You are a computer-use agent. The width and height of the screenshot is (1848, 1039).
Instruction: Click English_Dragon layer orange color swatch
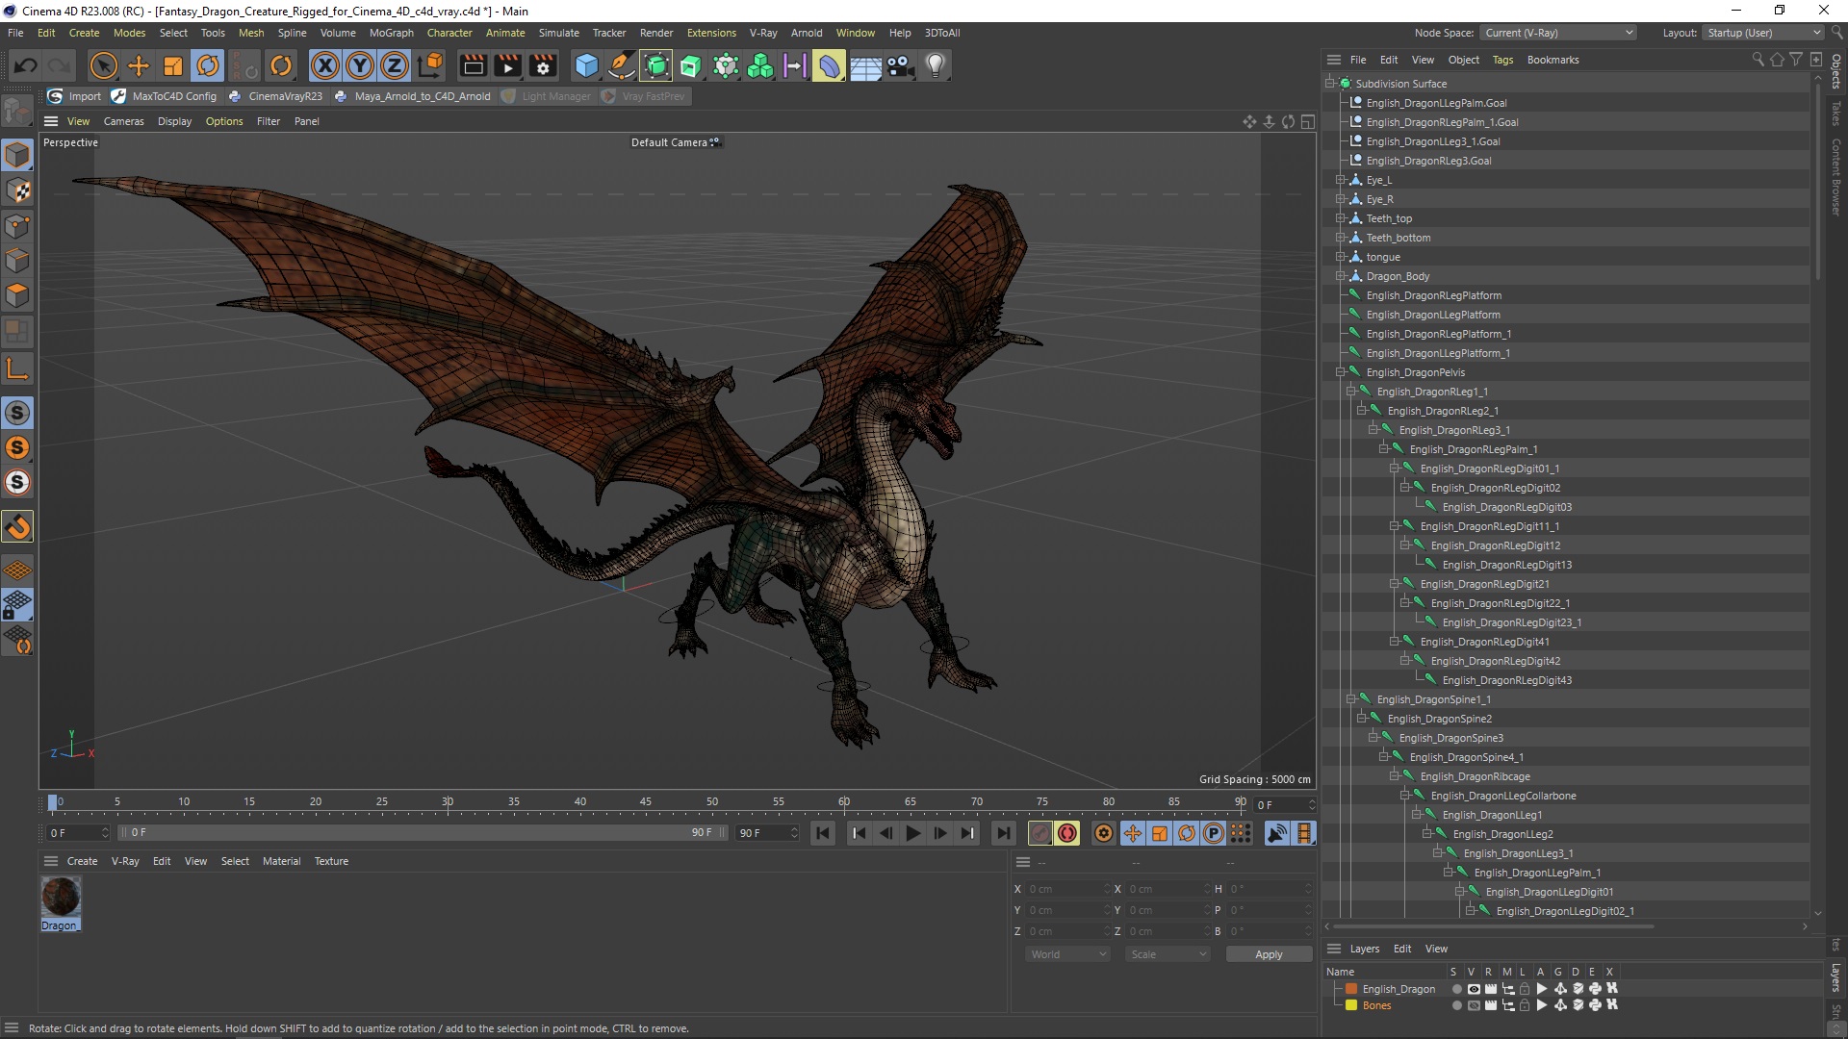(x=1351, y=989)
